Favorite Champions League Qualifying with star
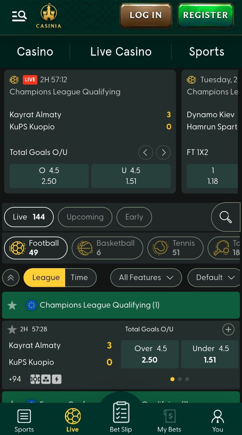The width and height of the screenshot is (242, 435). 12,305
